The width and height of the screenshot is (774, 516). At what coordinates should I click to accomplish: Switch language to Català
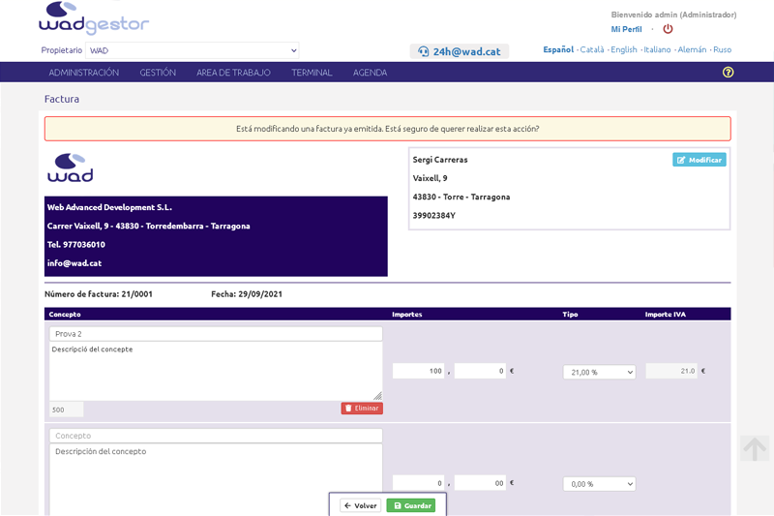[592, 49]
